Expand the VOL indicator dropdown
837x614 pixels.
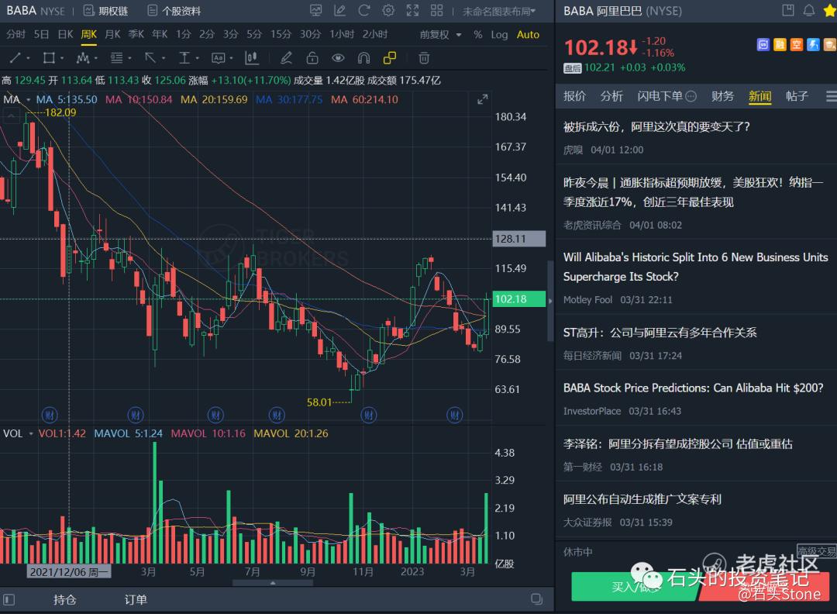(x=31, y=433)
